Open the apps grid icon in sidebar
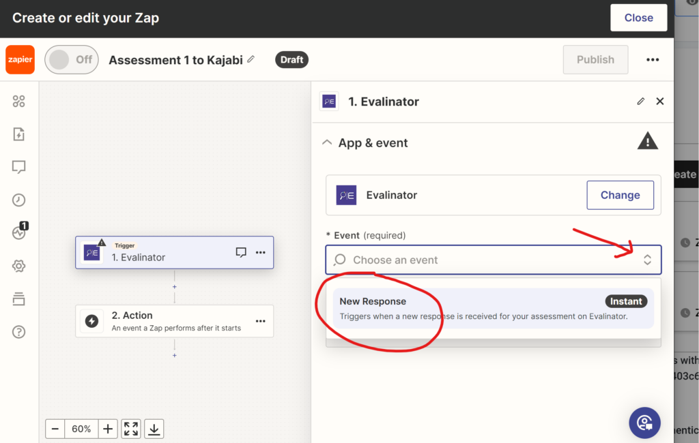Image resolution: width=699 pixels, height=443 pixels. click(18, 102)
